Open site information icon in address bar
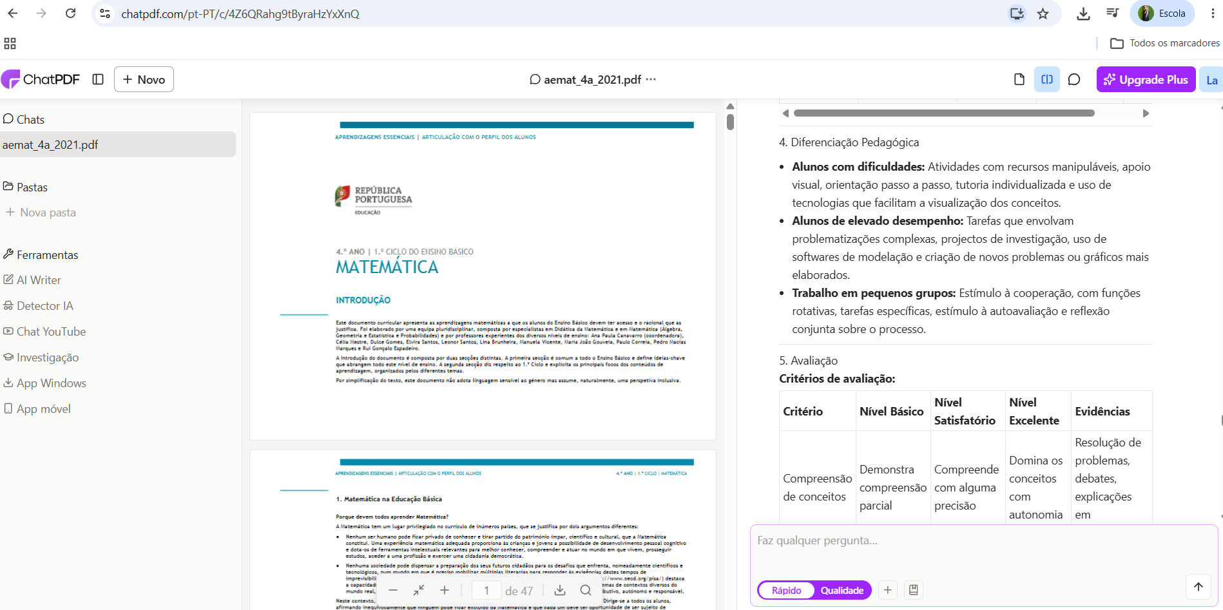Screen dimensions: 1223x610 coord(105,14)
